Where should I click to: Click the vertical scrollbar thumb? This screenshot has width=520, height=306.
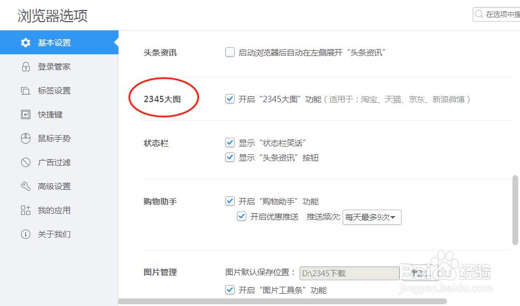tap(515, 210)
